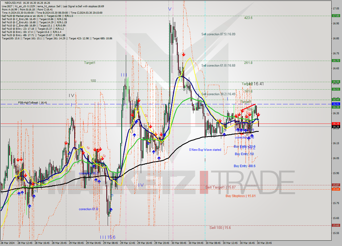This screenshot has height=246, width=342.
Task: Click the blue 16.41 price tag
Action: (x=336, y=104)
